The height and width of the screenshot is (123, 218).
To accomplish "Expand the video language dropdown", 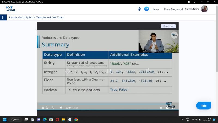I will coord(168,26).
